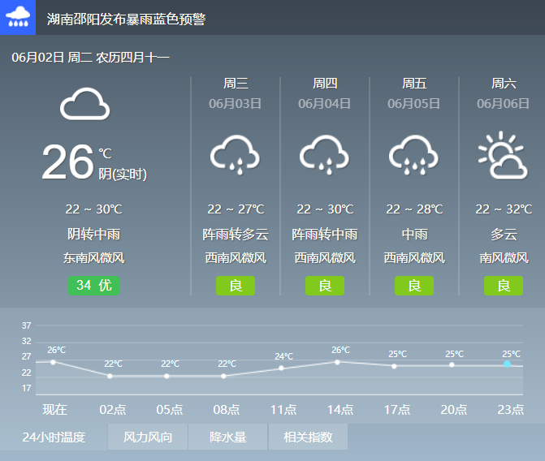Click today's forecast 阴转中雨

(94, 234)
